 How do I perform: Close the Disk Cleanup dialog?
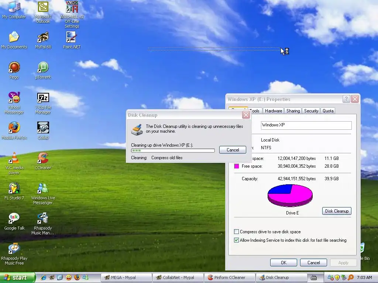tap(246, 115)
